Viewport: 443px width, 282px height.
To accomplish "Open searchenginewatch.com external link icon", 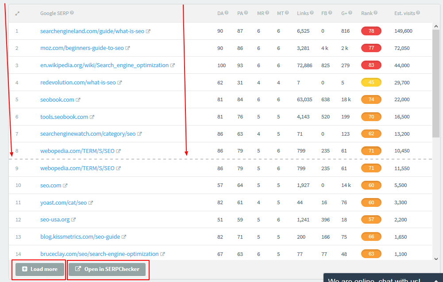I will point(139,134).
